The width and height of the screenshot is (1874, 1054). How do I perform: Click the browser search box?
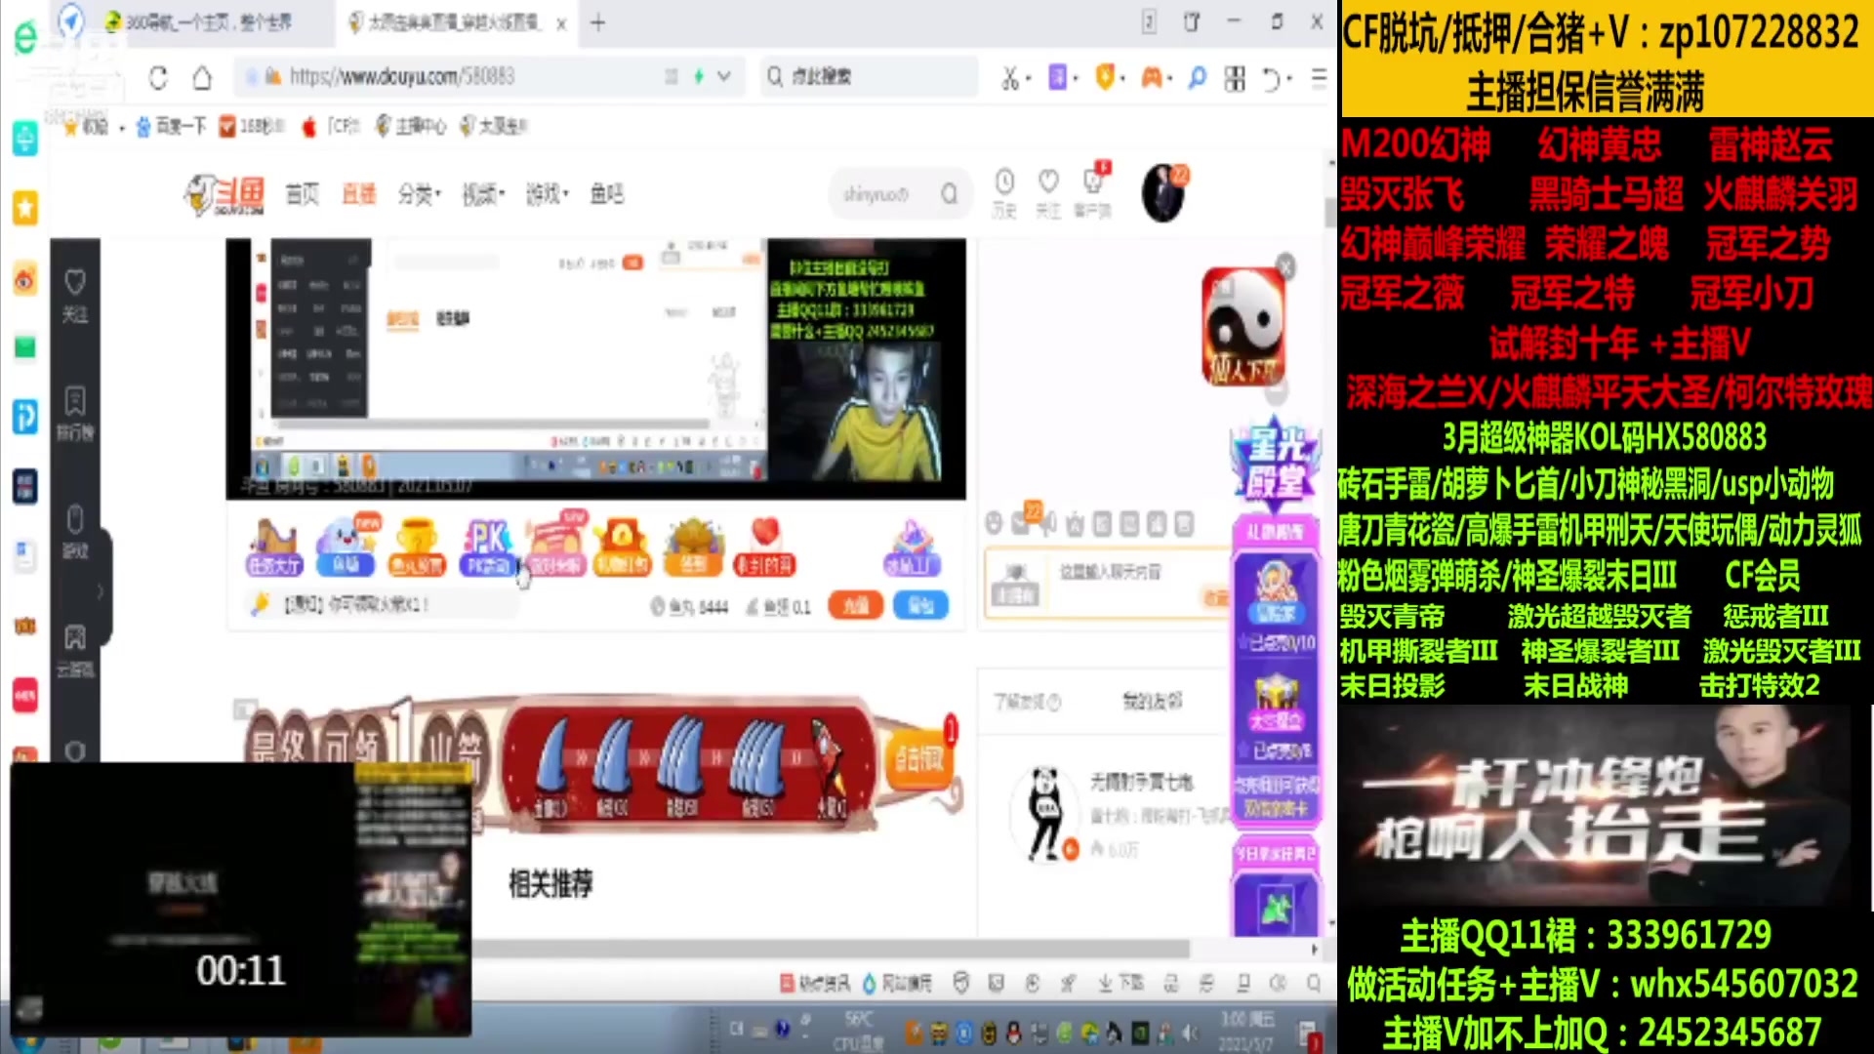869,76
